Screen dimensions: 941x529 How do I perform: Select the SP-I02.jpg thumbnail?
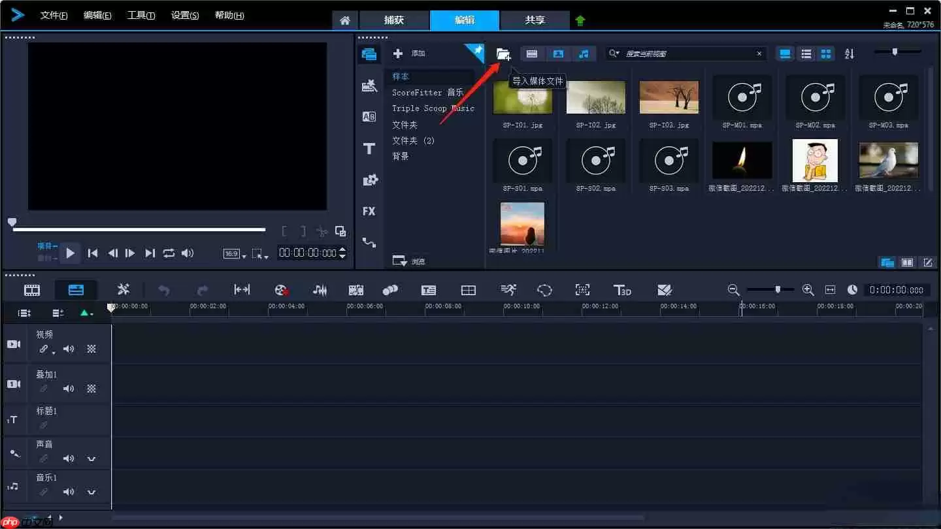click(595, 97)
